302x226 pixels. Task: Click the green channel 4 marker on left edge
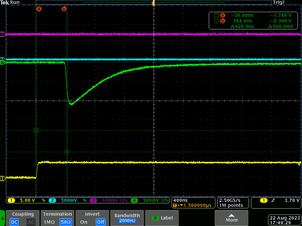(x=3, y=62)
